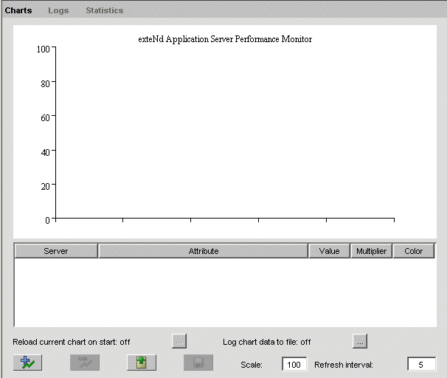Click the Reload current chart on start label
Screen dimensions: 447x378
[72, 342]
